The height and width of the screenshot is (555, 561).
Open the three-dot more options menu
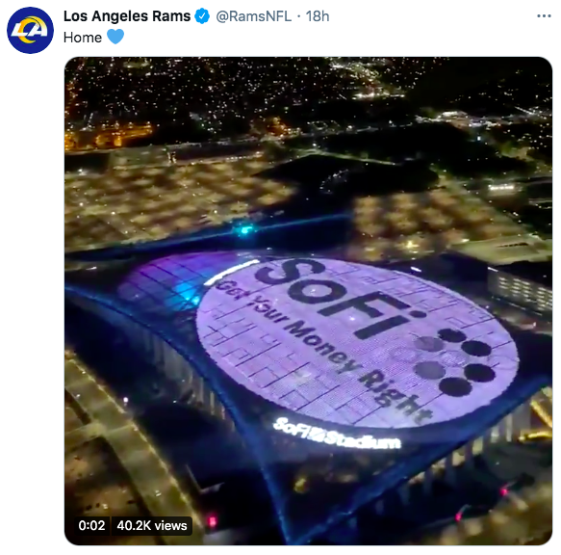click(x=544, y=16)
